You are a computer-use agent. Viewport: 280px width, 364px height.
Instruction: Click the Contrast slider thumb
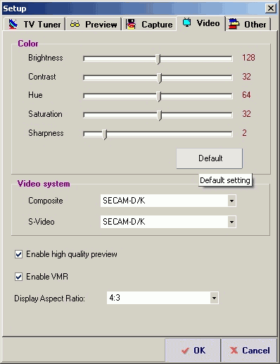[160, 78]
